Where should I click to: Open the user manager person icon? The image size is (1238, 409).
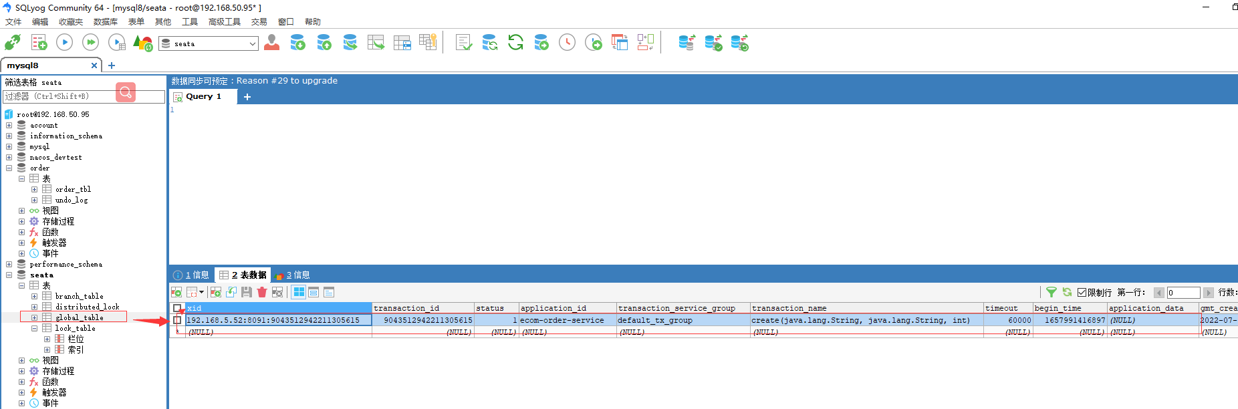point(271,43)
